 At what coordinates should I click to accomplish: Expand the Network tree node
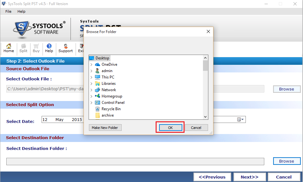tap(91, 90)
